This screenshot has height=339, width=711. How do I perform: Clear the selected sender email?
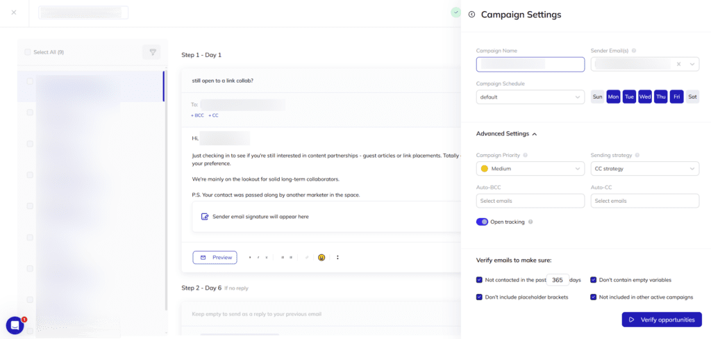point(679,65)
